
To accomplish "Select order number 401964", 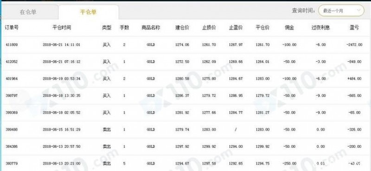I will [x=11, y=78].
